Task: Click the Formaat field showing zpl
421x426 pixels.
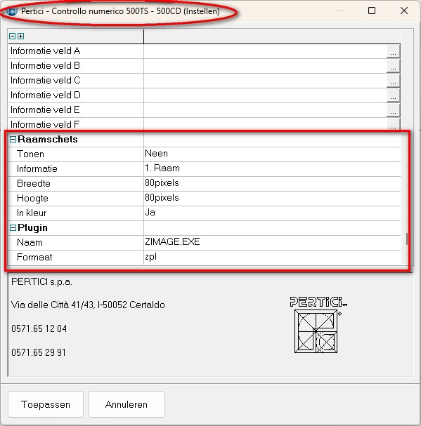Action: point(272,257)
